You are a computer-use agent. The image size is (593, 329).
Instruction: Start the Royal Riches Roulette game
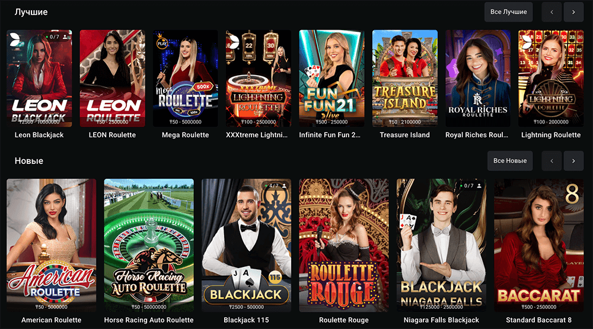pyautogui.click(x=478, y=79)
